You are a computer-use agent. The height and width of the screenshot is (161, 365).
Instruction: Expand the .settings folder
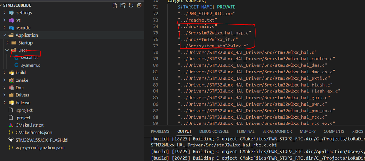(x=4, y=13)
